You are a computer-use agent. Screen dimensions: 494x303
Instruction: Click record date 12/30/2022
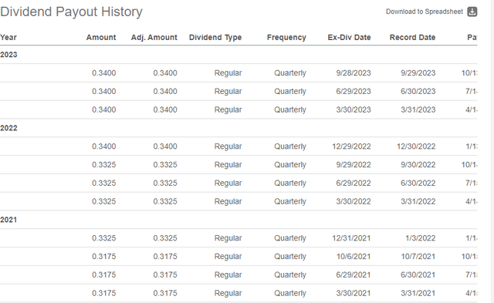tap(416, 146)
